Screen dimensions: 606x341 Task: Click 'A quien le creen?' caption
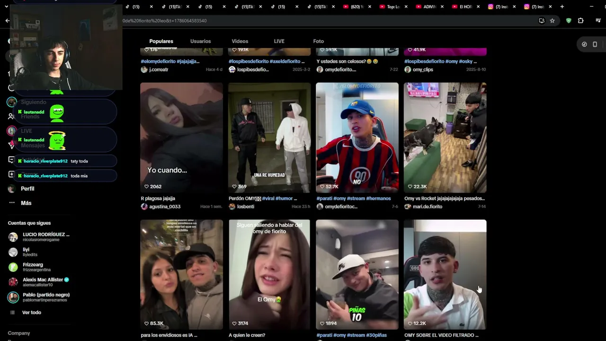coord(247,335)
